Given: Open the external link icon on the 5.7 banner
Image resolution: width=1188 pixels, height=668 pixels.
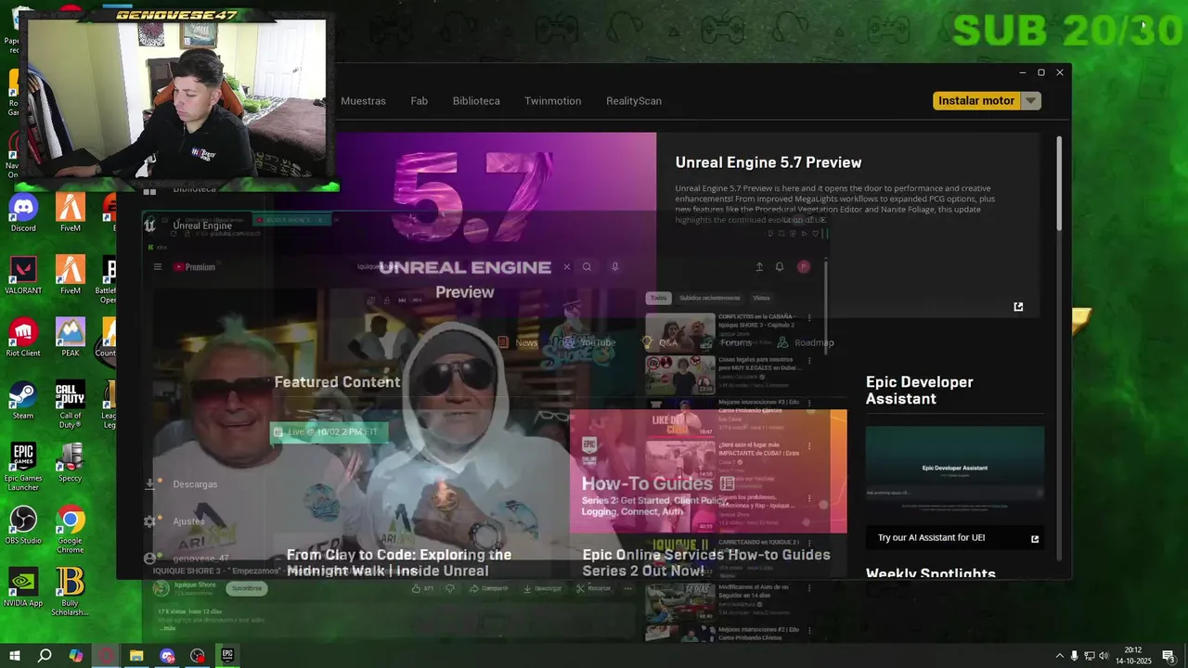Looking at the screenshot, I should (x=1018, y=307).
